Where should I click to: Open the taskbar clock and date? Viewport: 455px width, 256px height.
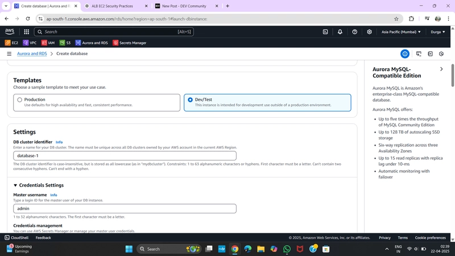click(x=441, y=249)
